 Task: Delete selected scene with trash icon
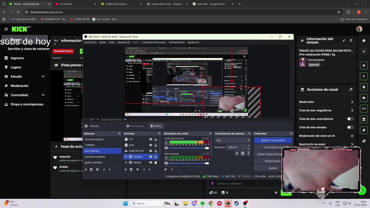(91, 170)
